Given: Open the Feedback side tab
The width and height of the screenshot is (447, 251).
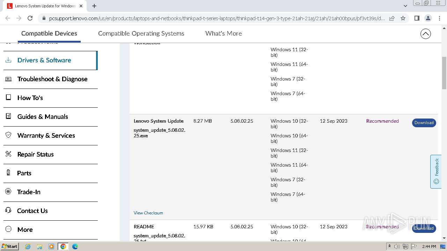Looking at the screenshot, I should (x=436, y=172).
